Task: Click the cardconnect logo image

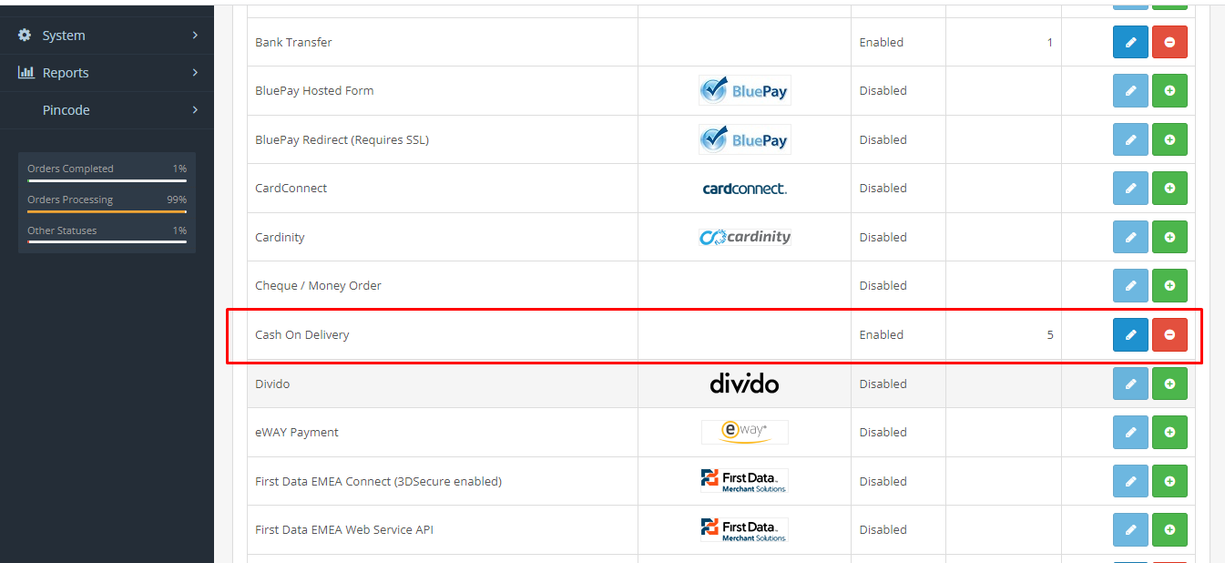Action: point(744,189)
